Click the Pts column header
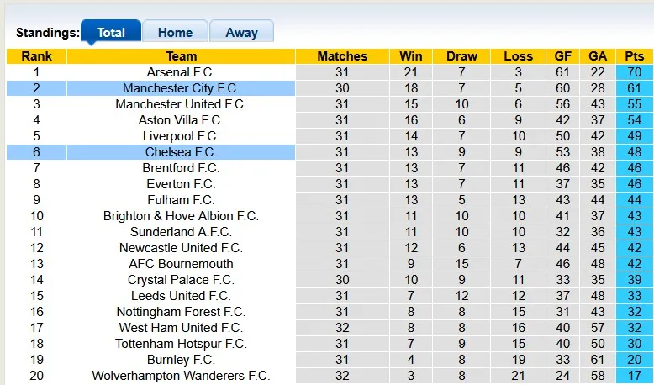Screen dimensions: 654x385 (x=635, y=56)
